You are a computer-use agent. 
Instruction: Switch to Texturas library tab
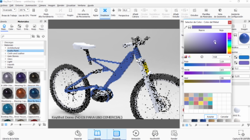pos(19,27)
